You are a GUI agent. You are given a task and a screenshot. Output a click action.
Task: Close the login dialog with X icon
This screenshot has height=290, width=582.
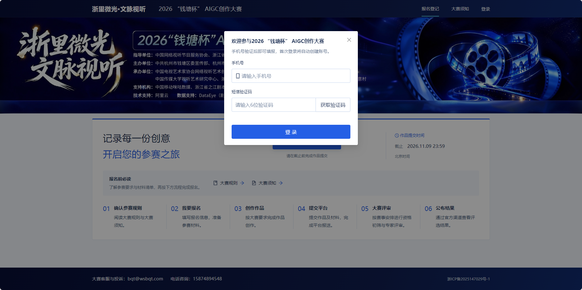349,40
